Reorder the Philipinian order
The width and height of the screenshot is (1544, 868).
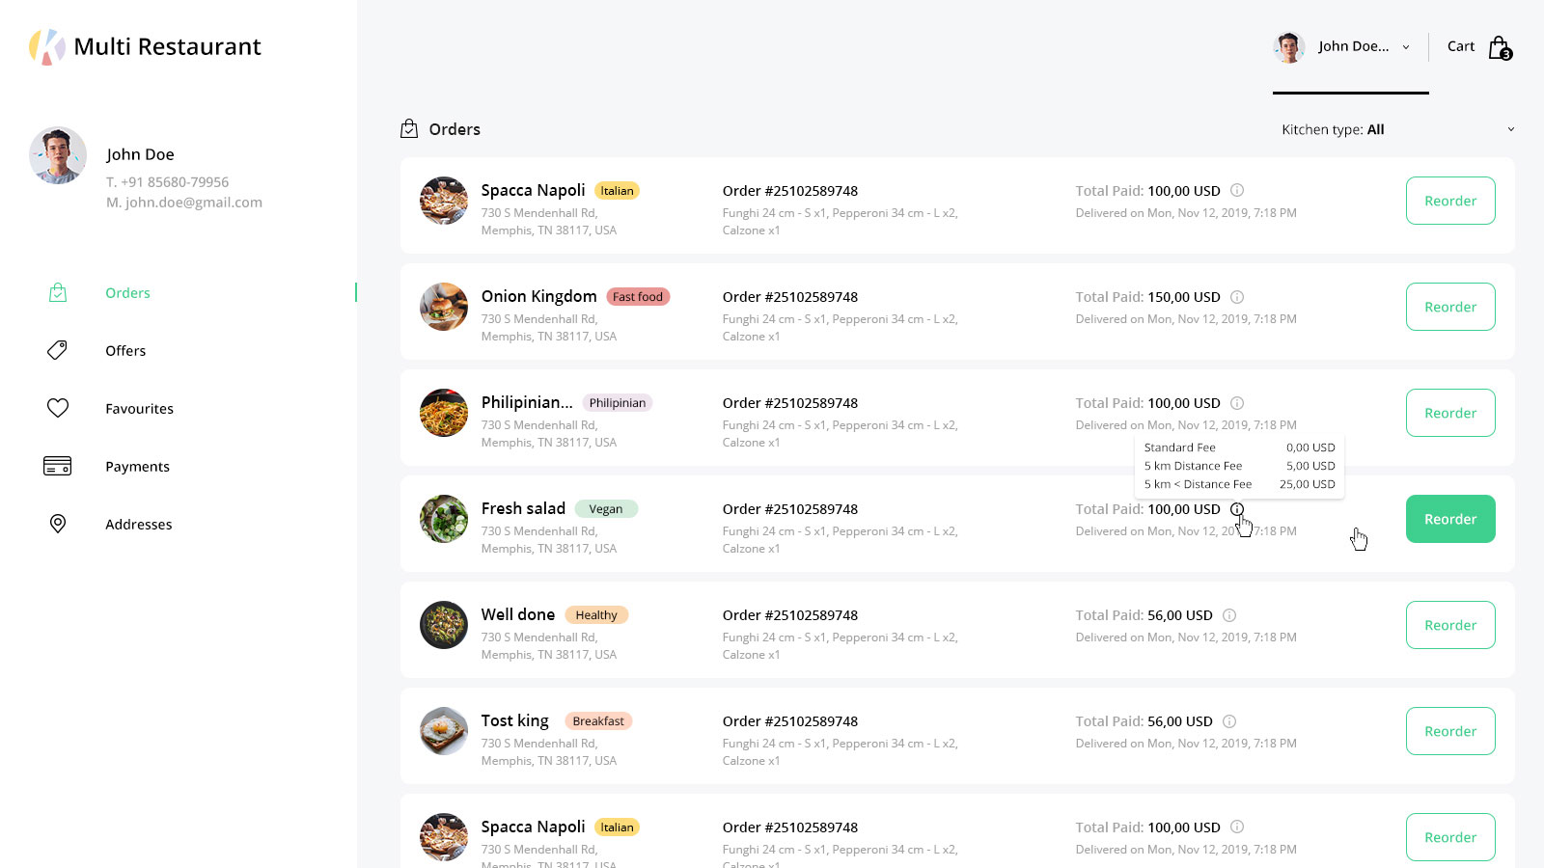[x=1450, y=413]
